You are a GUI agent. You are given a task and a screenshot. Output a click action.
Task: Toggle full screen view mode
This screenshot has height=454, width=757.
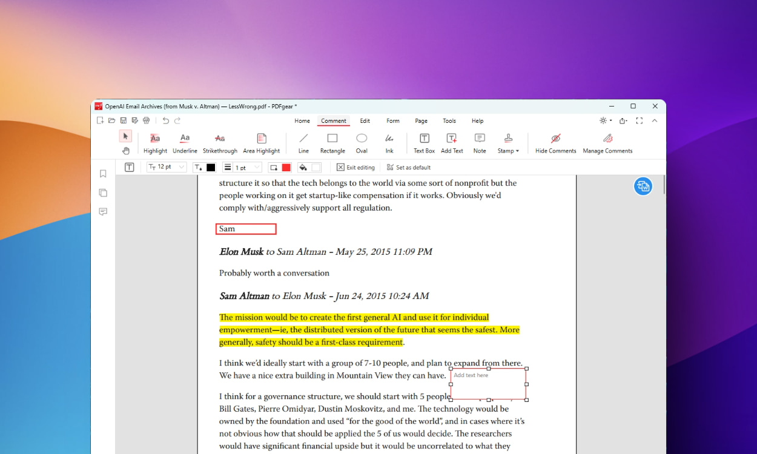[x=639, y=120]
